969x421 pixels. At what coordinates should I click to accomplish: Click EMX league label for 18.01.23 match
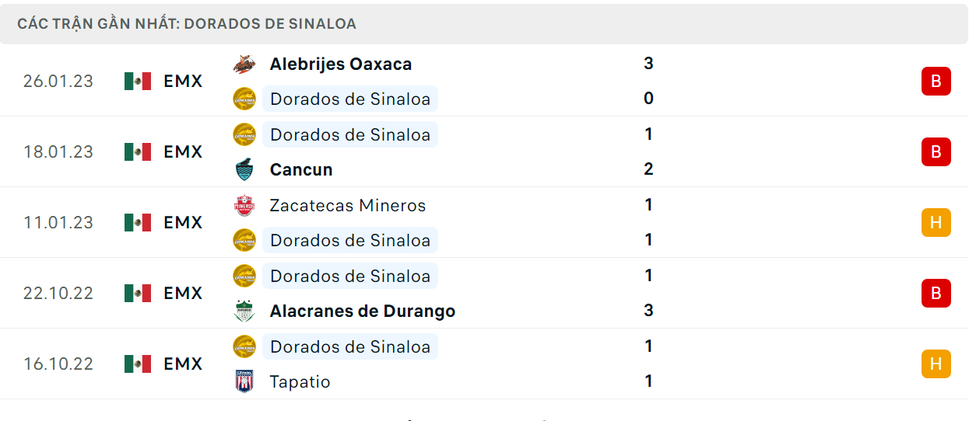pyautogui.click(x=183, y=151)
